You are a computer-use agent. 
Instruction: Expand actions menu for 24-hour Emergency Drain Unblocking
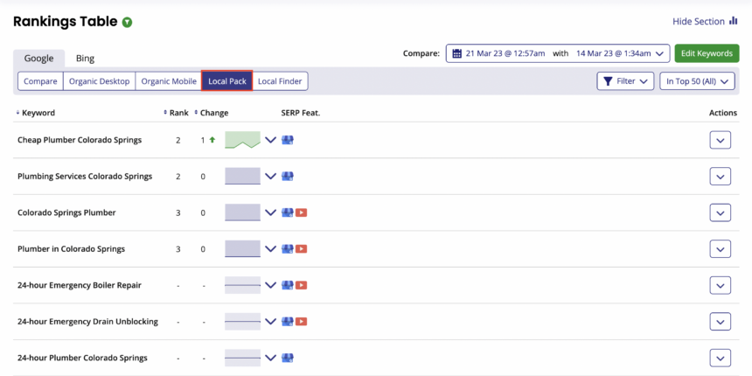(720, 322)
